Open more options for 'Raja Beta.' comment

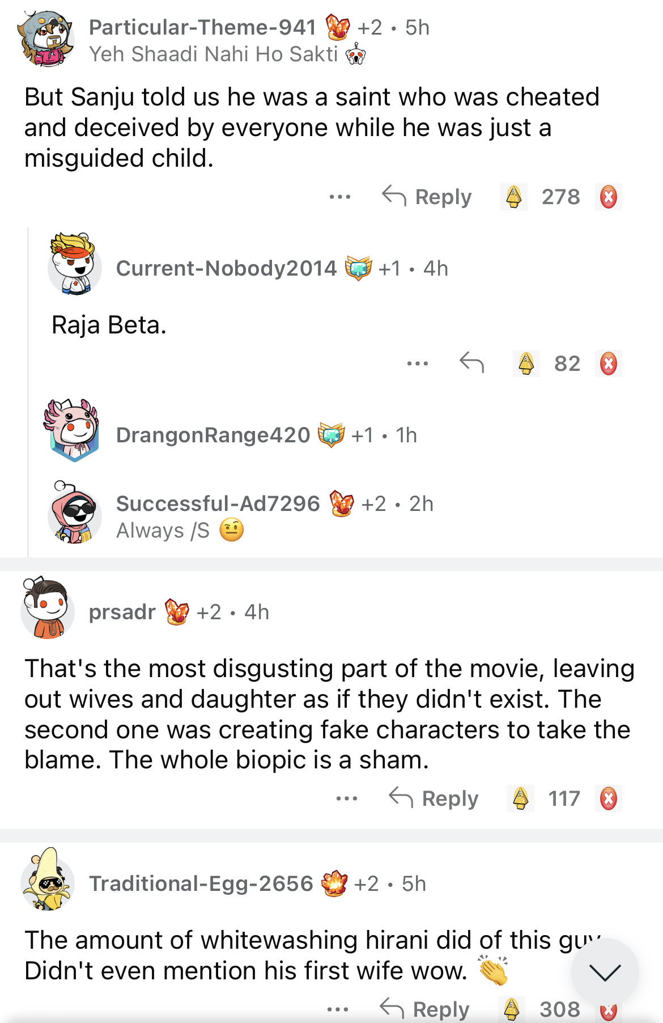418,363
